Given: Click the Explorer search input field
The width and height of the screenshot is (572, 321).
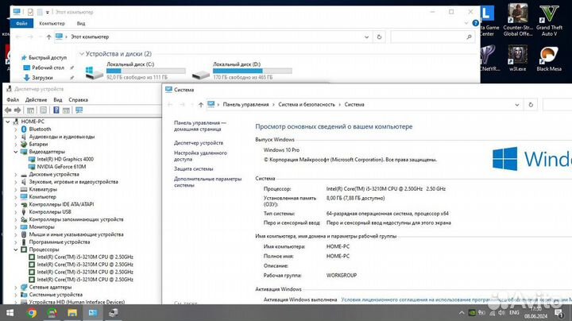Looking at the screenshot, I should [x=433, y=37].
